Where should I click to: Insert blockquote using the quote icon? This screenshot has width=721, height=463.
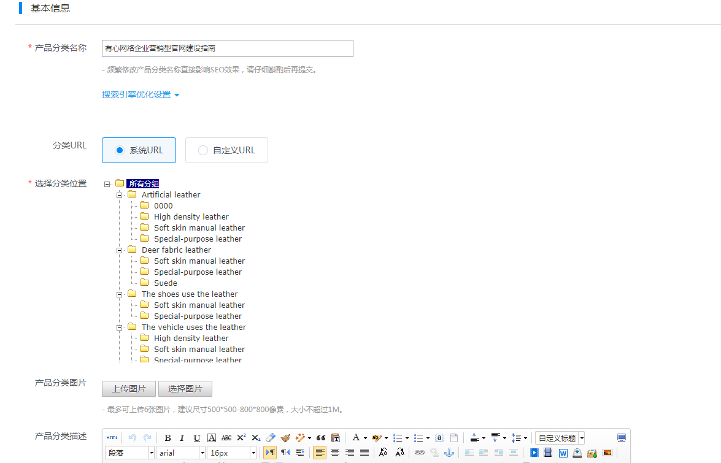(x=321, y=438)
